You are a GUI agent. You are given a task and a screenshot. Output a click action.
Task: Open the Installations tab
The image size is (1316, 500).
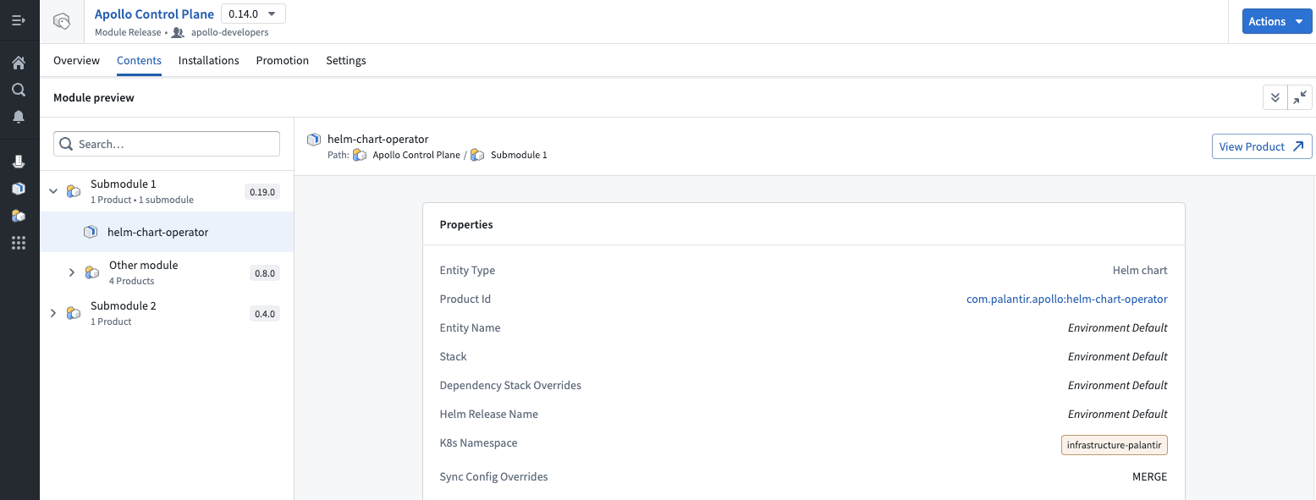click(209, 61)
